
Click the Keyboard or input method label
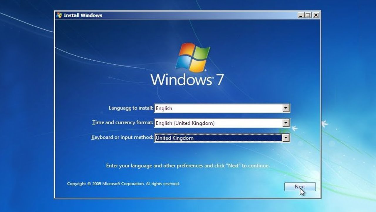[x=122, y=137]
